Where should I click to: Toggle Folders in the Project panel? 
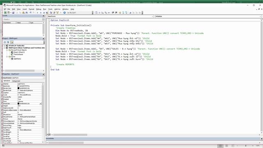pos(12,42)
